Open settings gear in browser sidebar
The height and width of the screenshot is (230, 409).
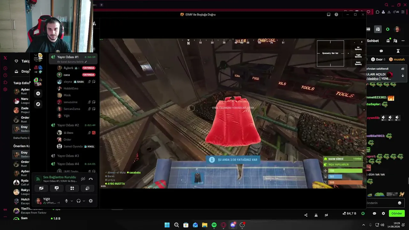coord(5,89)
